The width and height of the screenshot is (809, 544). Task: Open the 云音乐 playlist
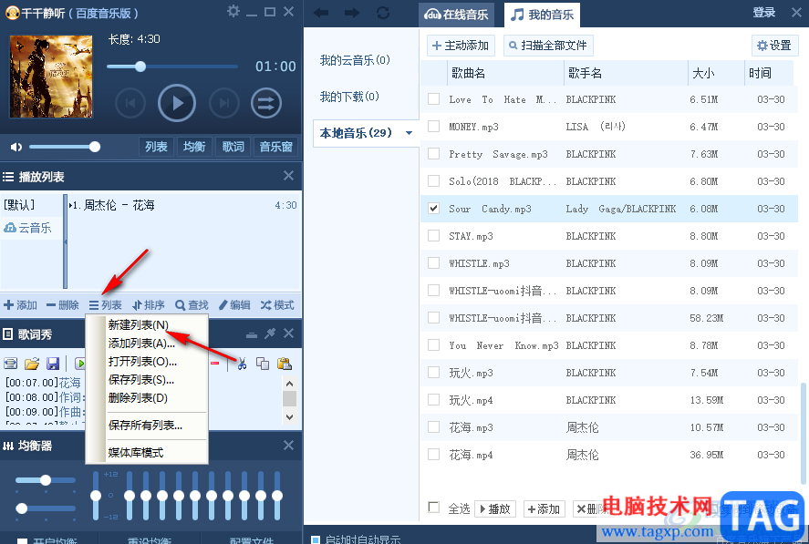coord(28,228)
